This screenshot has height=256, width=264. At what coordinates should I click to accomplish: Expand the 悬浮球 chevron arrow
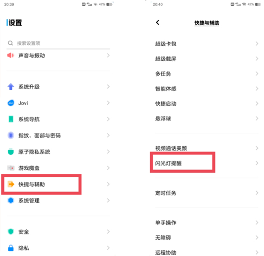click(x=257, y=119)
